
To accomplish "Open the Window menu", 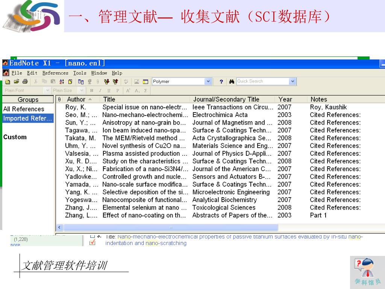I will 99,73.
